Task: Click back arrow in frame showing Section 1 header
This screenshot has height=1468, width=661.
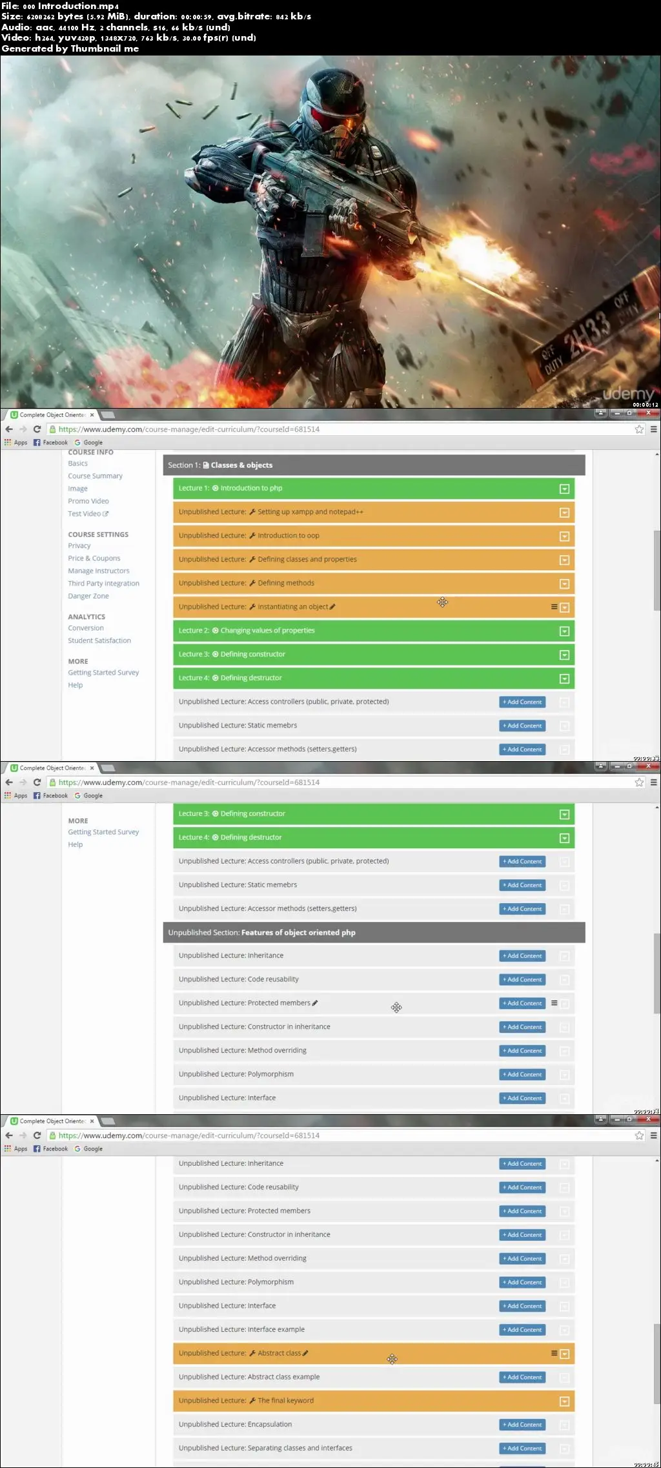Action: point(9,429)
